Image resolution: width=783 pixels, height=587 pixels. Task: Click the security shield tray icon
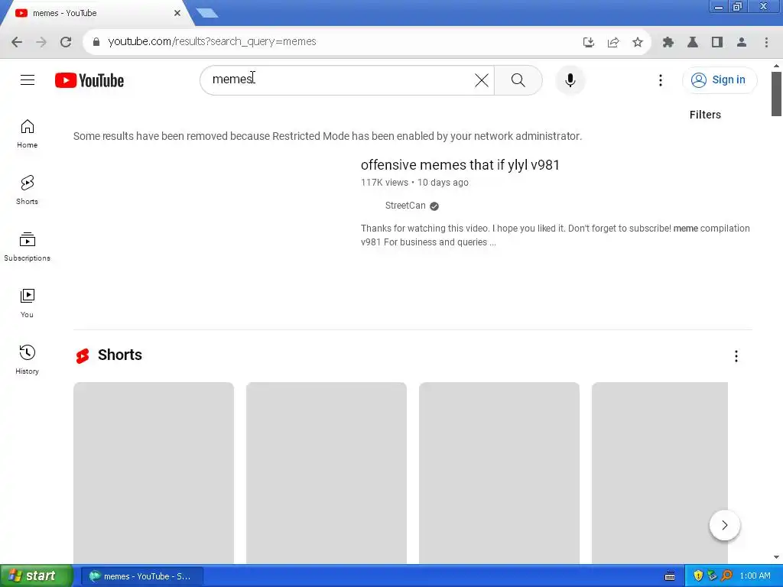tap(698, 576)
